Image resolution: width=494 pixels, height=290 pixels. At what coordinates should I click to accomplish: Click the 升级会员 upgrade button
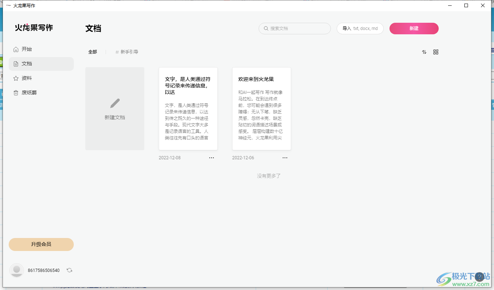(x=41, y=244)
